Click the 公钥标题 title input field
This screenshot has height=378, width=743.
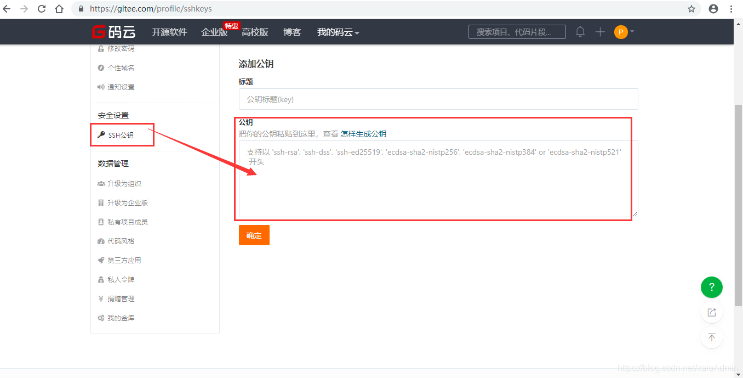[x=438, y=99]
